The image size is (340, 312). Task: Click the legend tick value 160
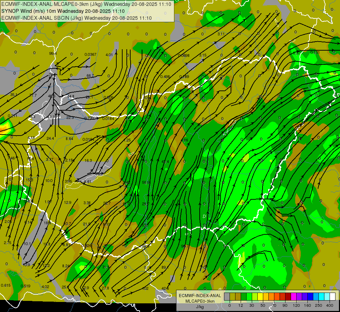pyautogui.click(x=307, y=305)
